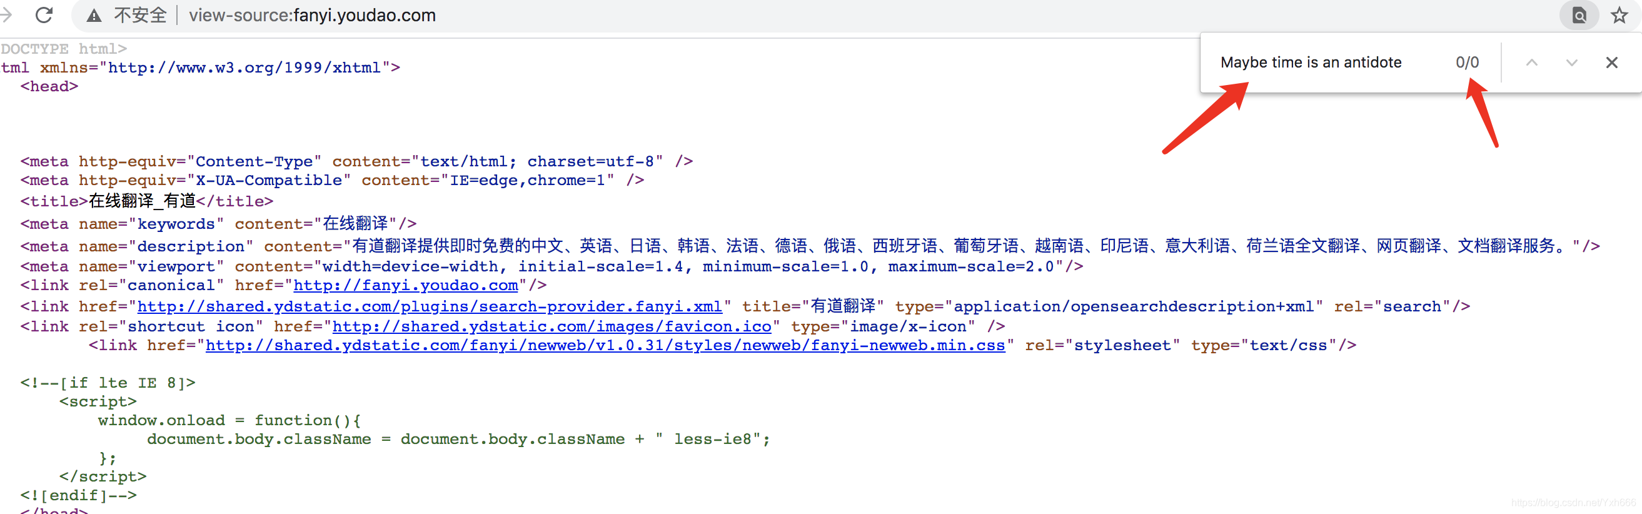Click the title text '在线翻译_有道'

click(x=142, y=201)
